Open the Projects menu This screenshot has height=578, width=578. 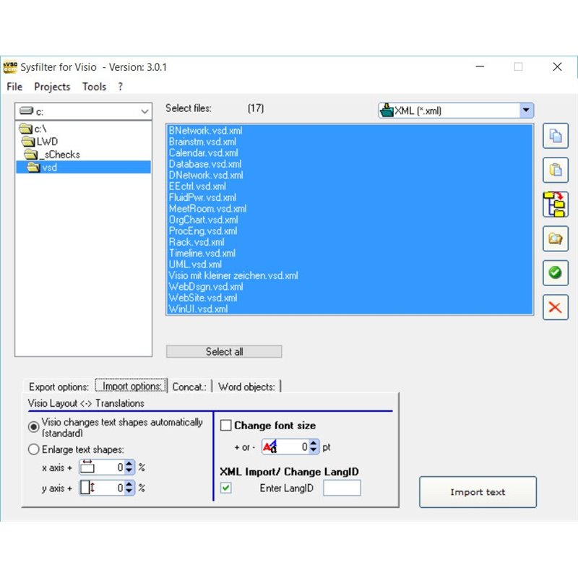[52, 87]
